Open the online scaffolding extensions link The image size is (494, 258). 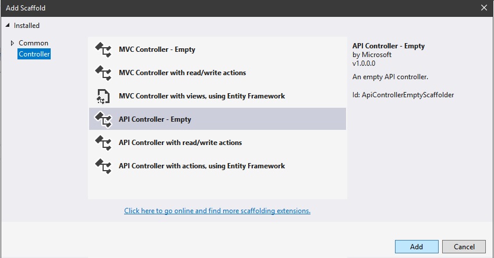click(217, 211)
